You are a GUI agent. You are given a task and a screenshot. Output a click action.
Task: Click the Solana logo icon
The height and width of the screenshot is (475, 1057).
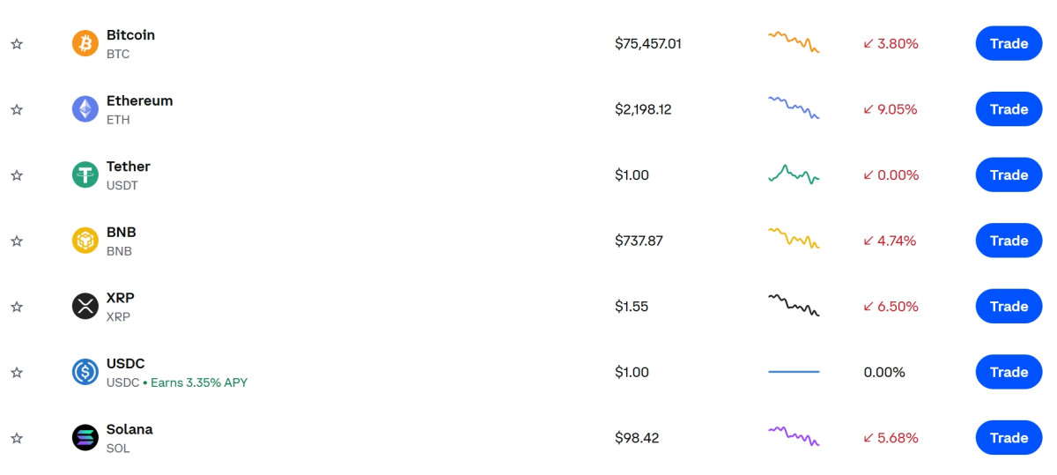pos(85,438)
